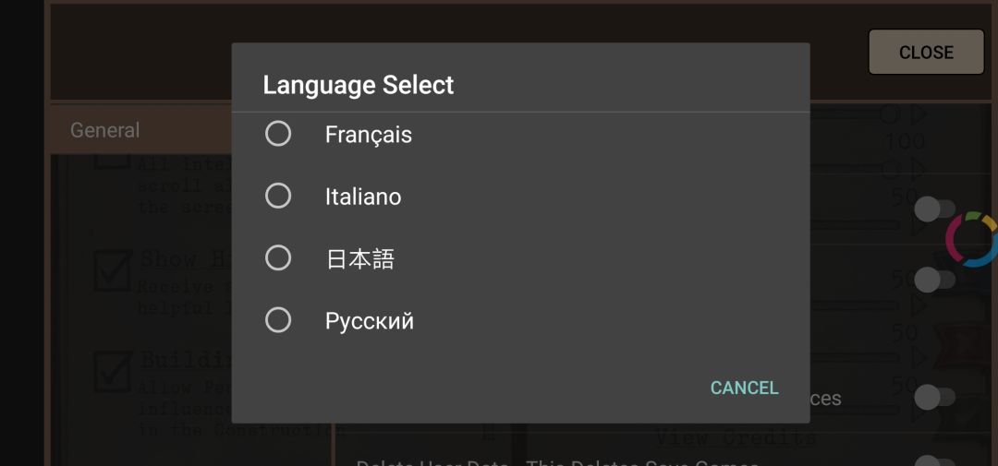Open View Credits behind the dialog
The width and height of the screenshot is (998, 466).
point(736,436)
